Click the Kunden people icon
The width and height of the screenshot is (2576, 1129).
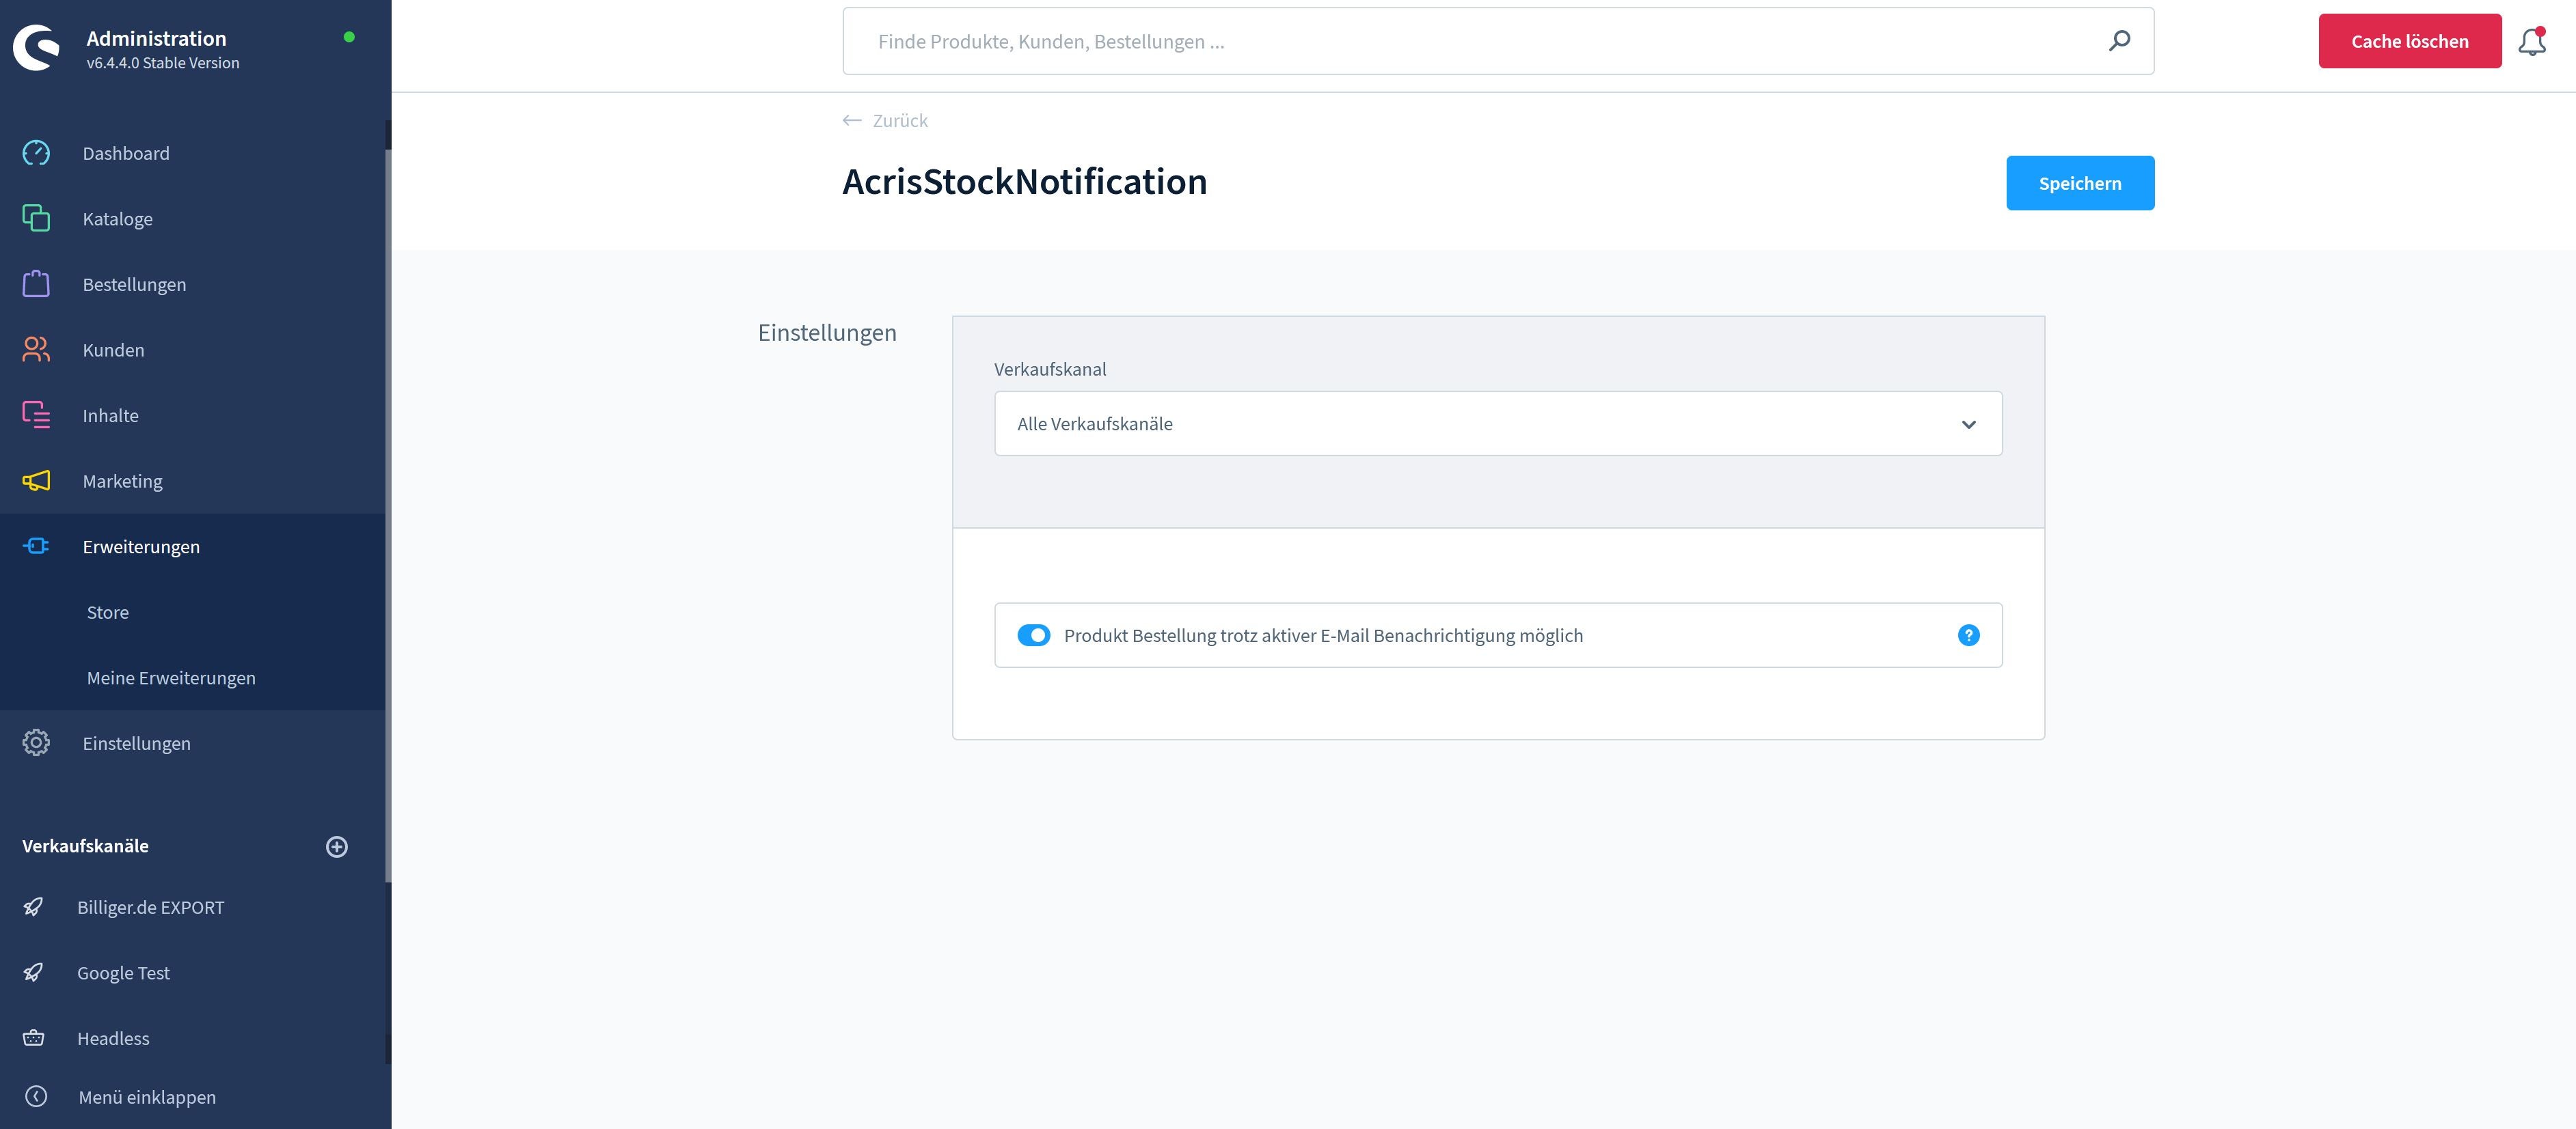36,350
